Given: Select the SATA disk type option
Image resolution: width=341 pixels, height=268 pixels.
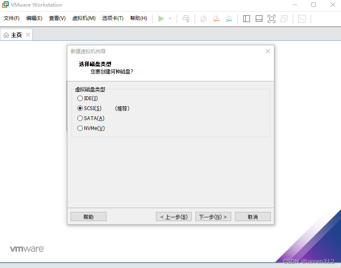Looking at the screenshot, I should (80, 118).
